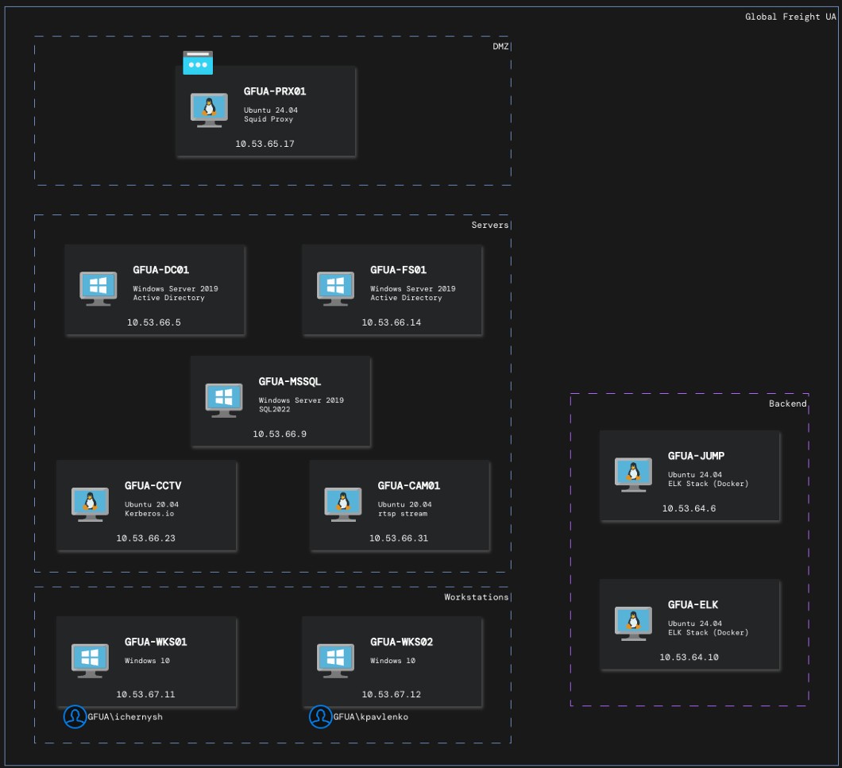Click the rtsp stream description text
The image size is (842, 768).
coord(403,513)
